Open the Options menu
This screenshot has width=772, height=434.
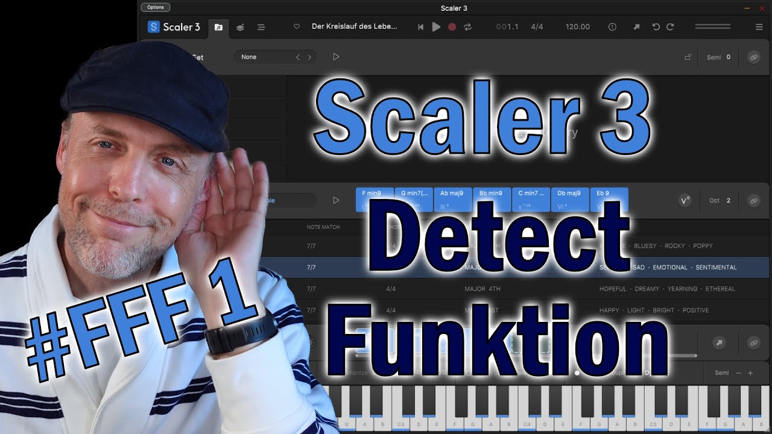(155, 7)
